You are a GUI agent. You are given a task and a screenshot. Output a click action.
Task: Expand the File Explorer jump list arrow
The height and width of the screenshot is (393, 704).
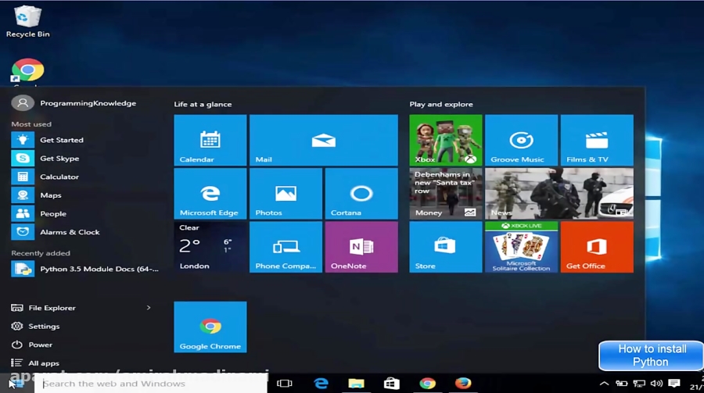click(149, 308)
